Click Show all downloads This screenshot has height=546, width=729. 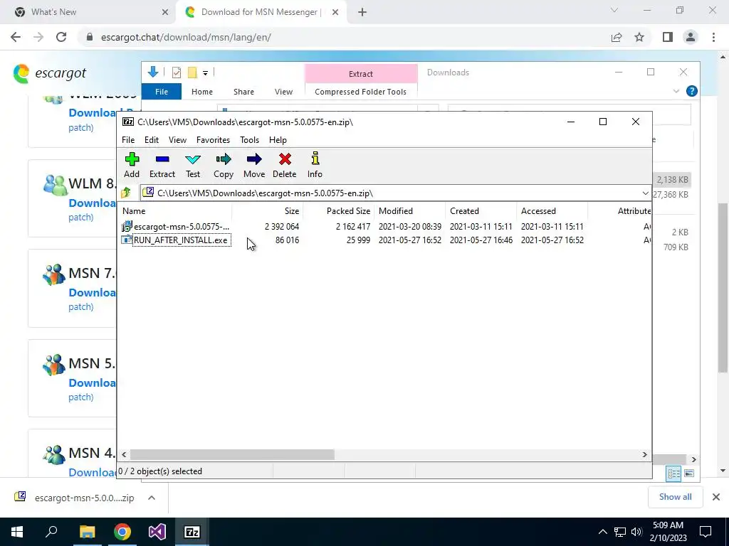coord(675,497)
